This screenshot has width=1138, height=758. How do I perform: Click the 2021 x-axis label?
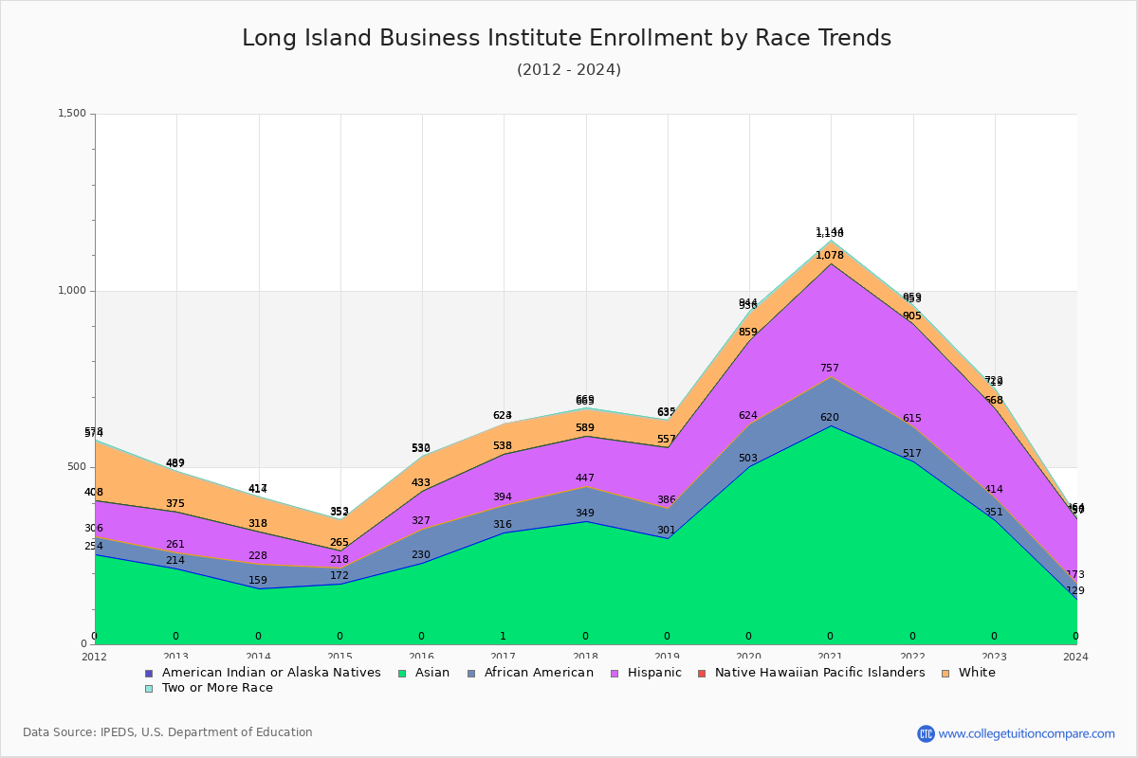[830, 657]
